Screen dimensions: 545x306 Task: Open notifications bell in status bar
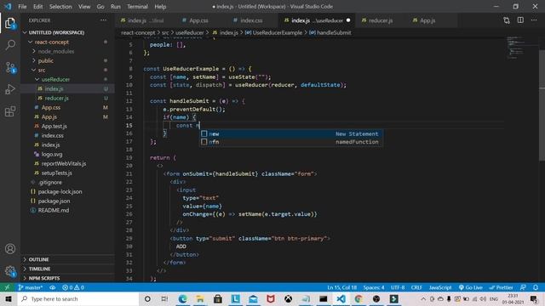[536, 287]
